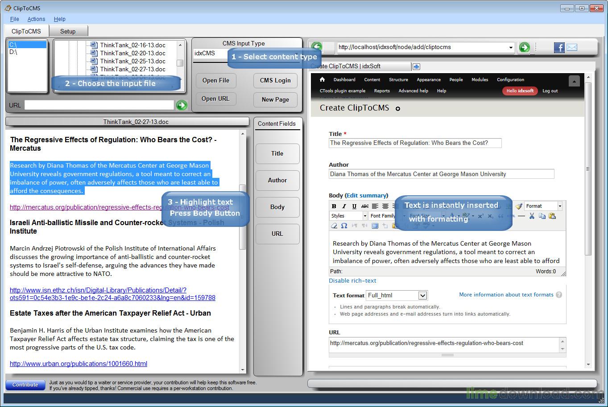
Task: Select ThinkTank_02-25-13.doc in the file list
Action: (x=132, y=61)
